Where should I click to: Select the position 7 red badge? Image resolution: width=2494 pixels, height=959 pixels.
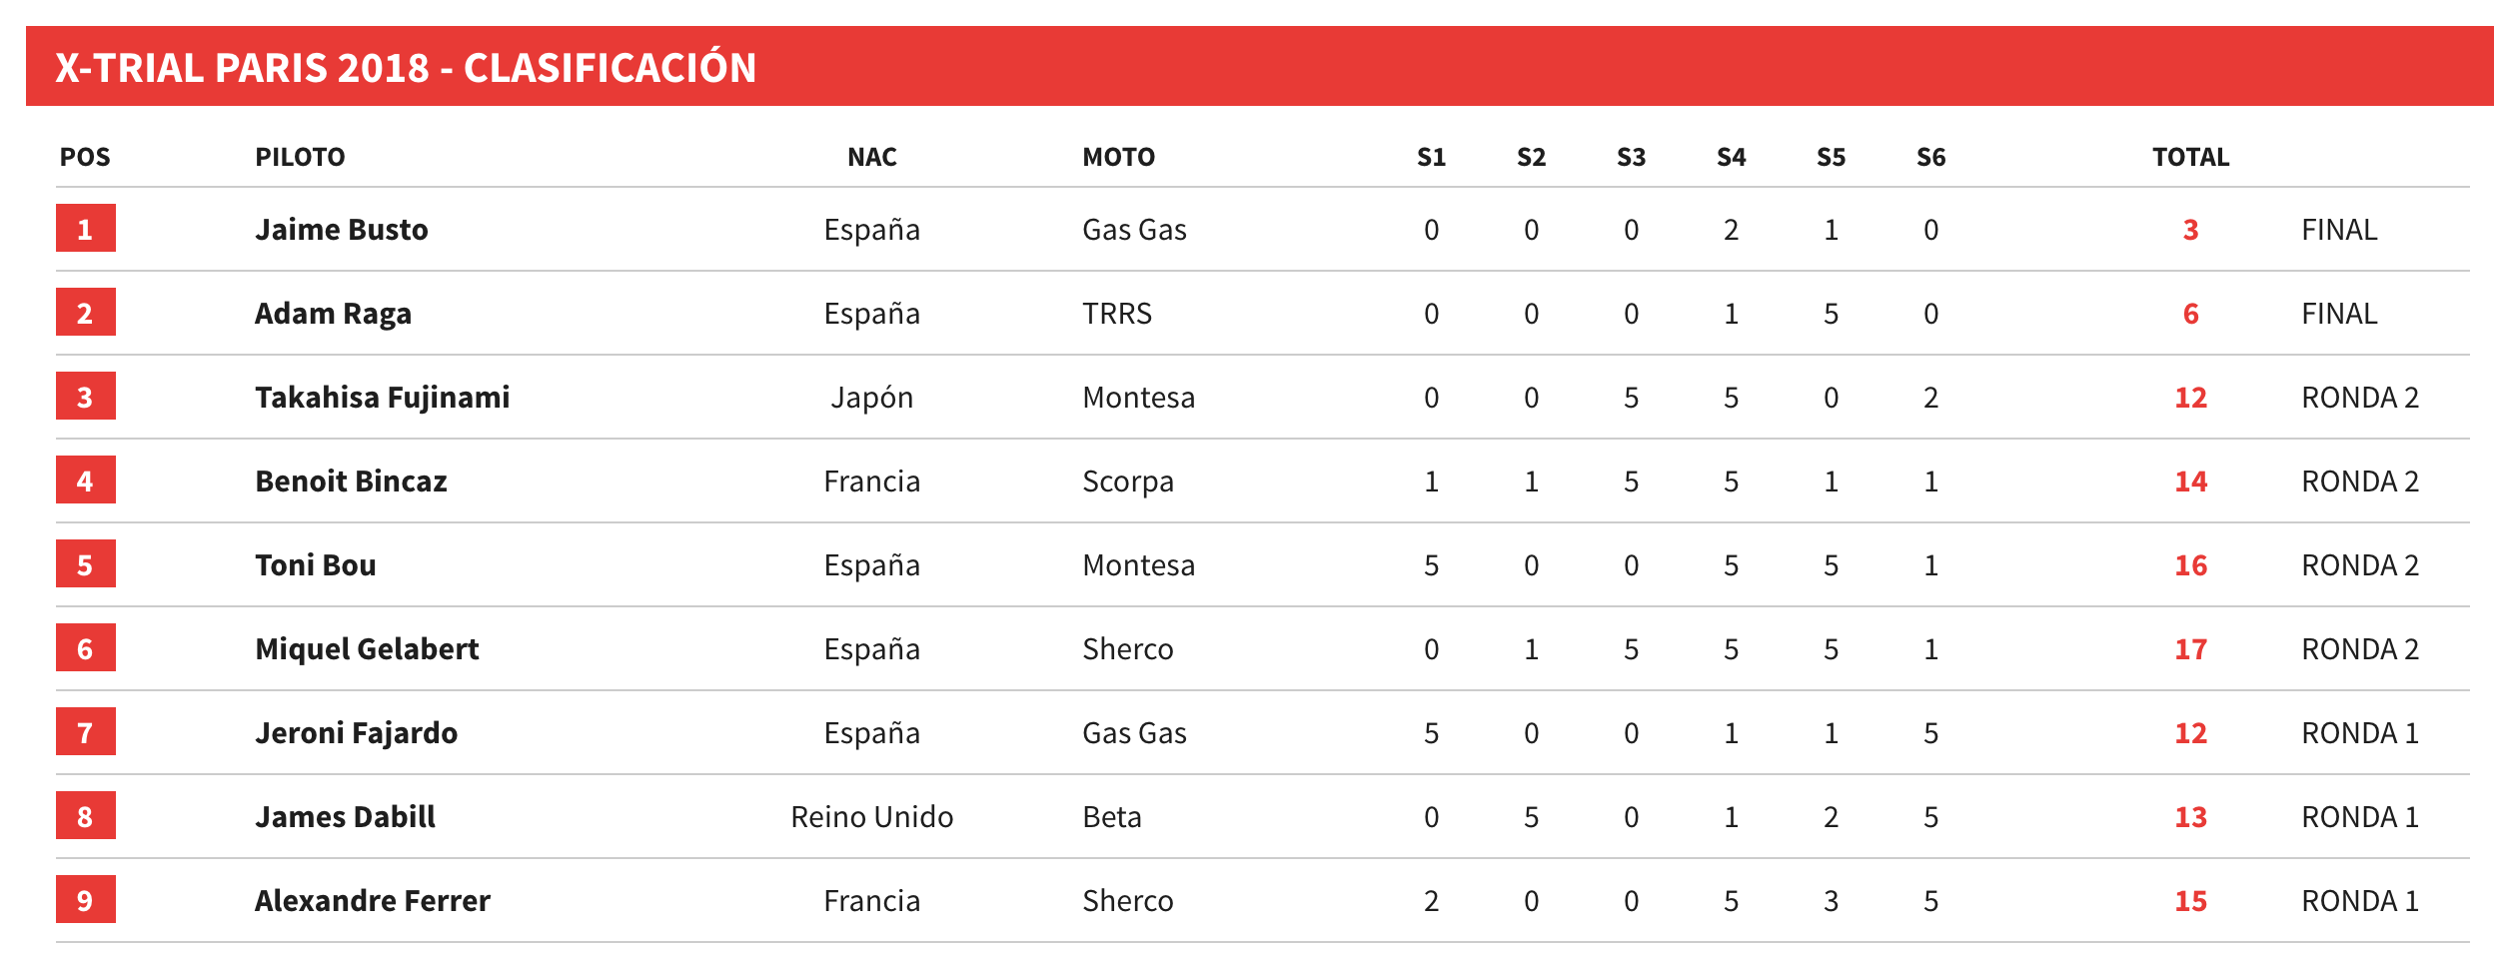click(86, 731)
